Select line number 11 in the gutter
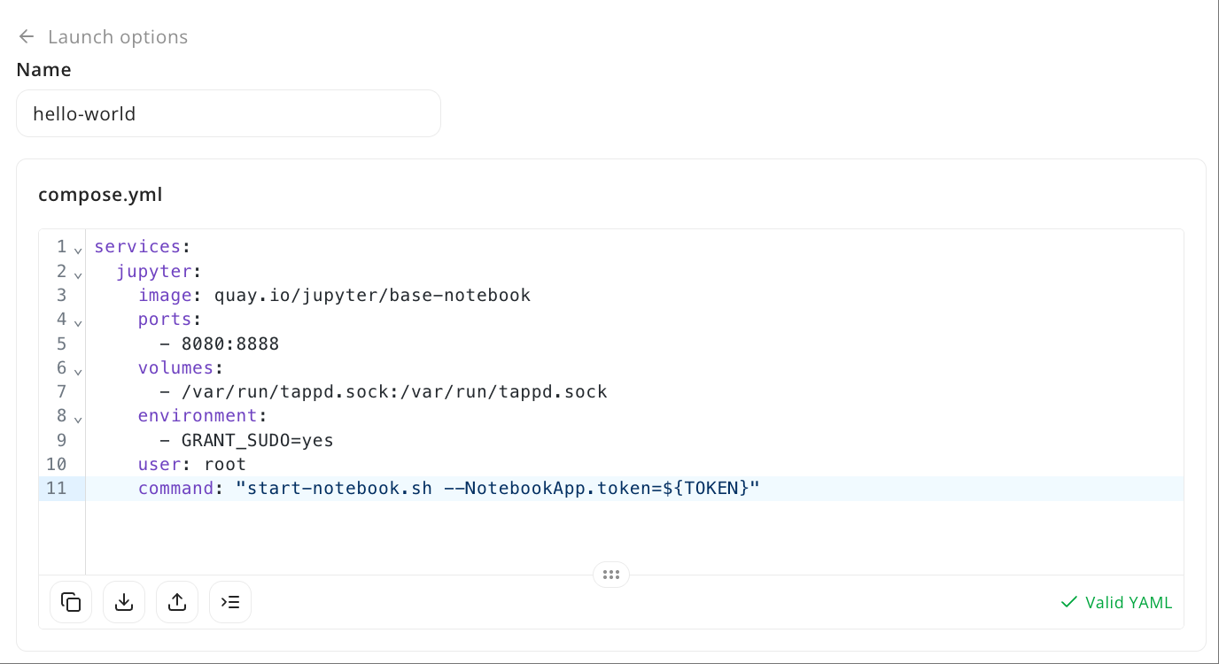Image resolution: width=1219 pixels, height=664 pixels. pos(58,488)
